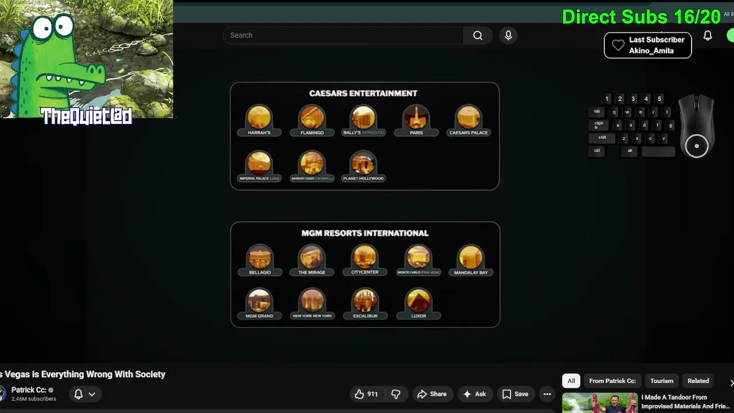Select the Tourism filter chip

662,381
